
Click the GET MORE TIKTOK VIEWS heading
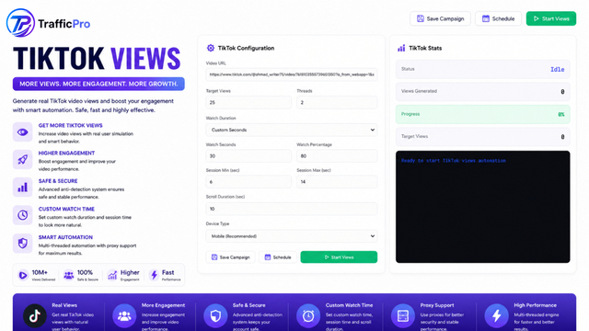click(x=70, y=125)
